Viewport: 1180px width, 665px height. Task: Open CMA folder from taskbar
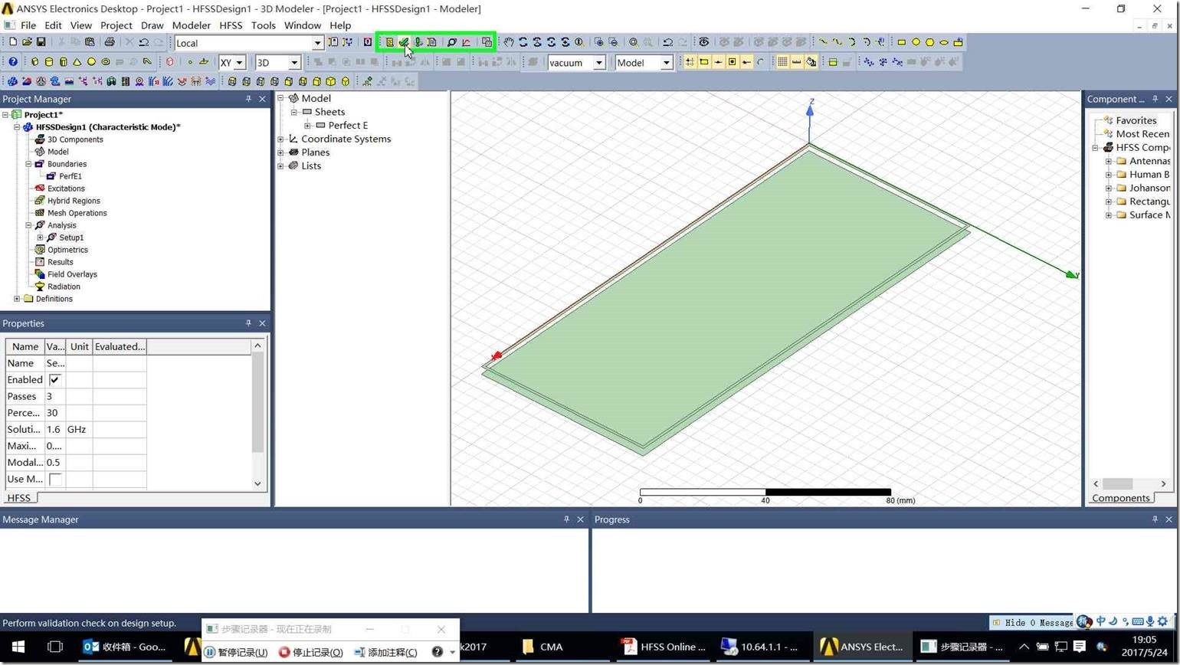[x=551, y=647]
